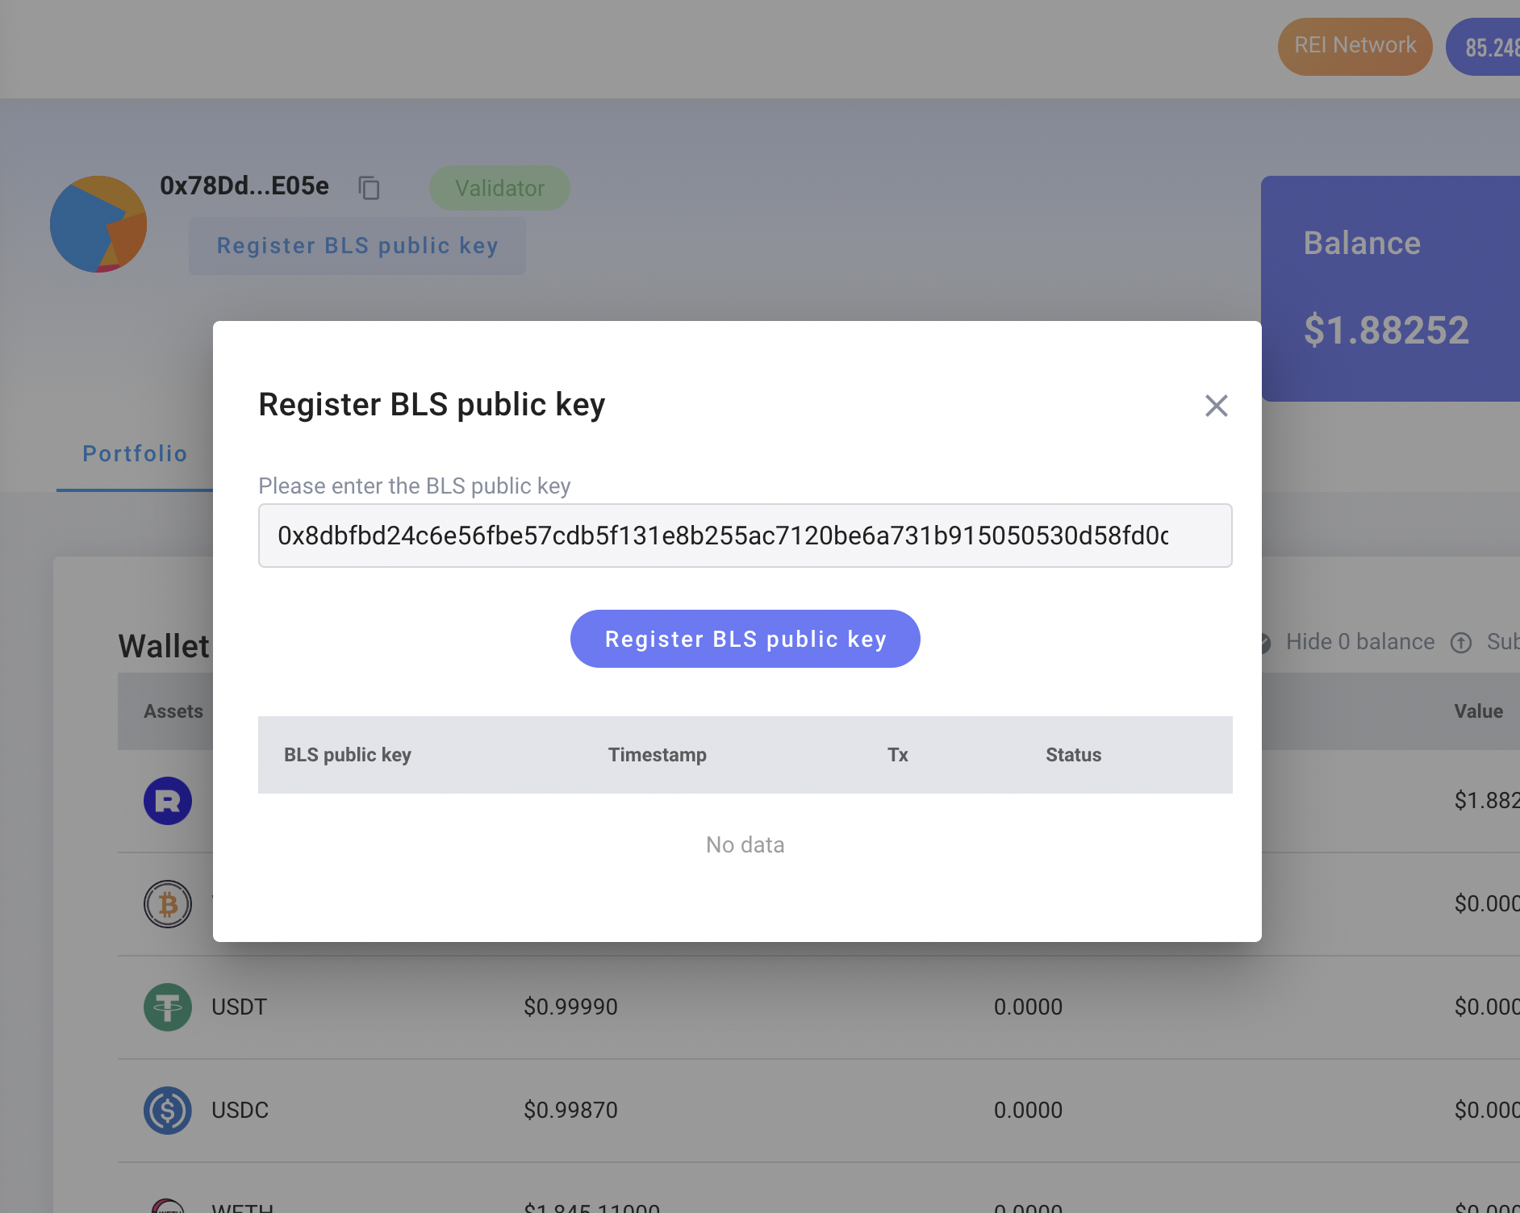Screen dimensions: 1520x1213
Task: Click the REI token icon
Action: point(168,801)
